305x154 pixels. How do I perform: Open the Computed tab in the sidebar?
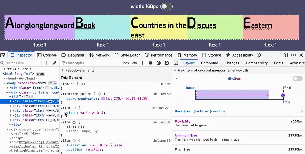(x=210, y=63)
